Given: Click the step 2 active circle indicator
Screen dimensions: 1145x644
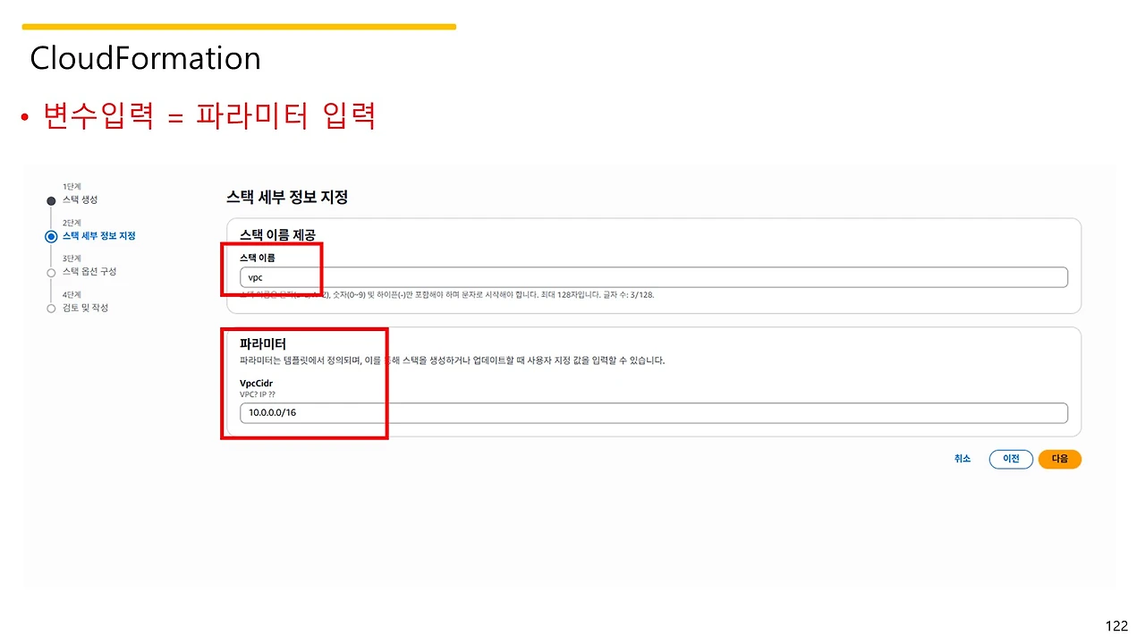Looking at the screenshot, I should (51, 237).
